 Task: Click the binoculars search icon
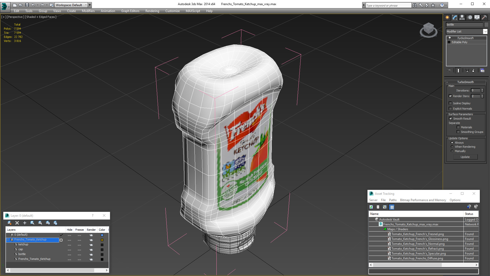coord(415,5)
